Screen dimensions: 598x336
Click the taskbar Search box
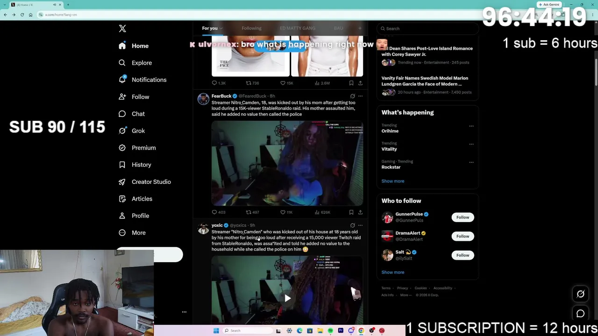coord(248,331)
